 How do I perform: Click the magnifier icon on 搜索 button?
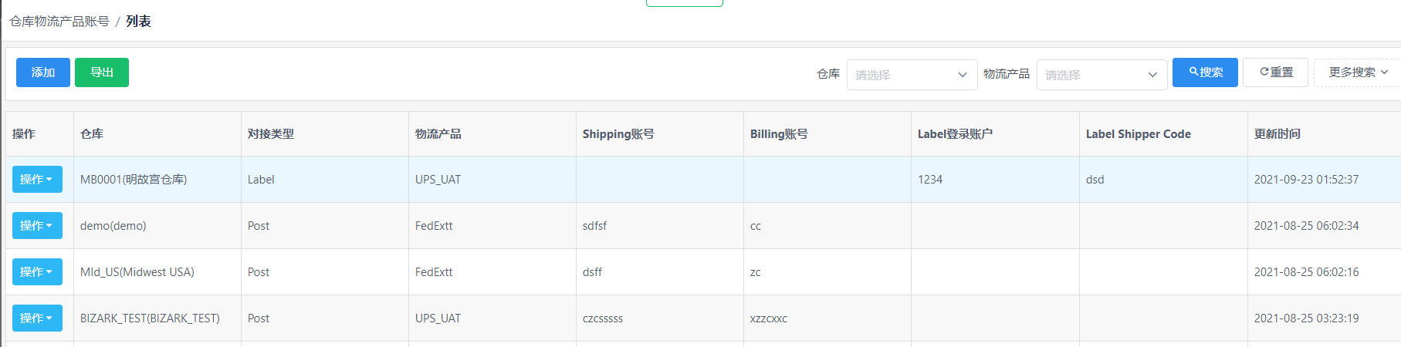[1193, 72]
